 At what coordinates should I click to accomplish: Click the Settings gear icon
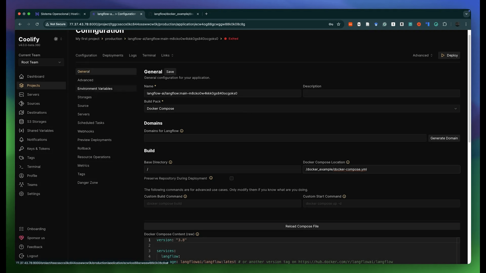pos(22,194)
